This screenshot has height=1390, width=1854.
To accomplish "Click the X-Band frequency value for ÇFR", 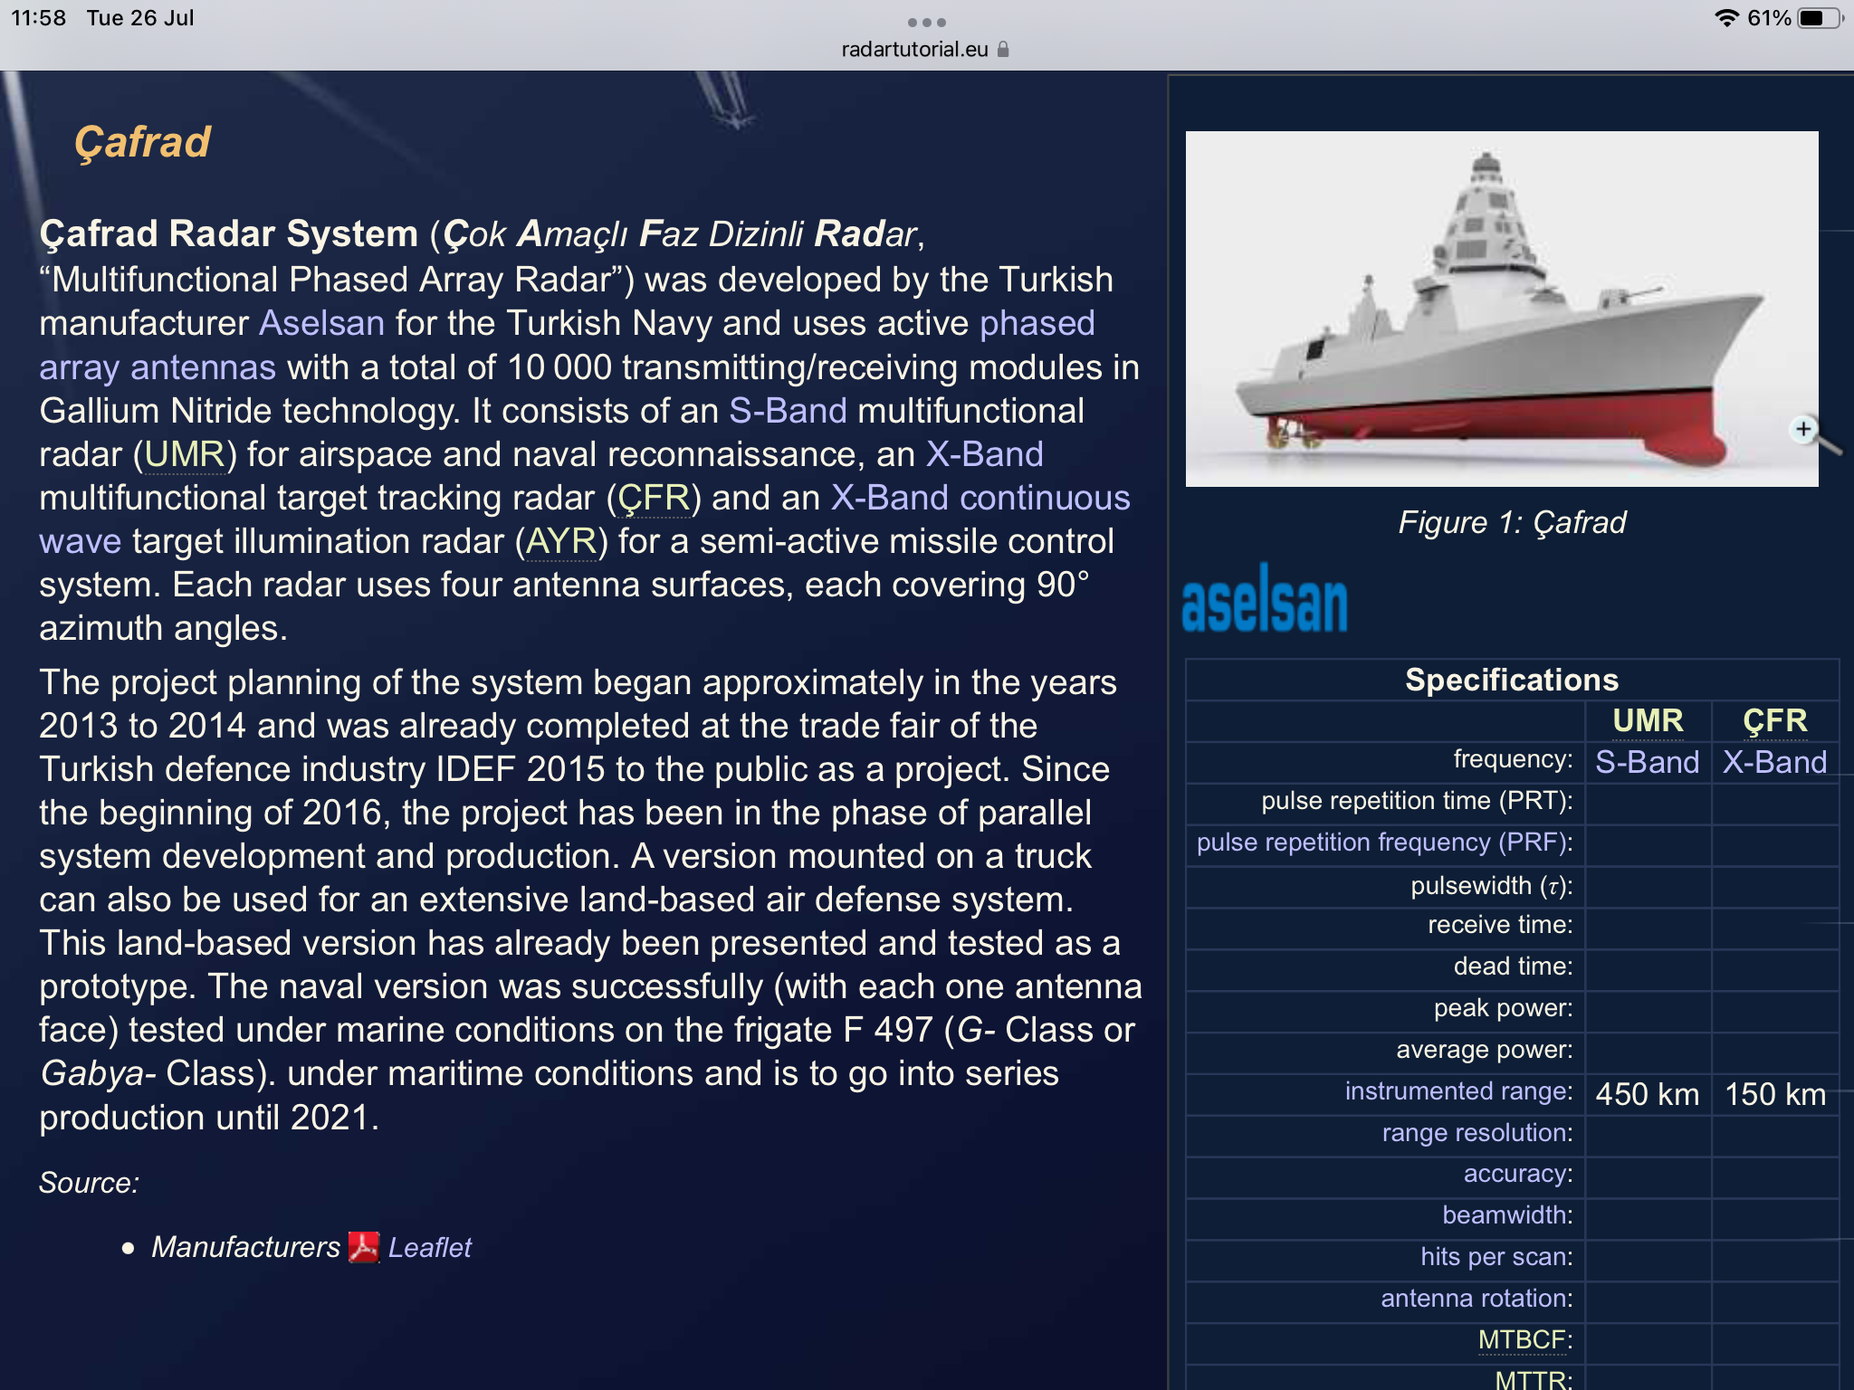I will [1773, 762].
